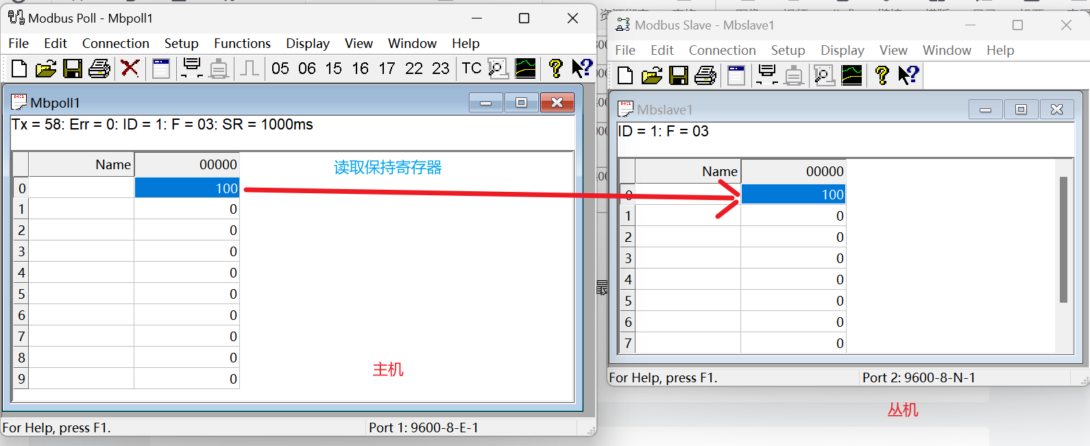Click yellow Help question mark in Modbus Slave
Viewport: 1090px width, 446px height.
click(x=882, y=75)
